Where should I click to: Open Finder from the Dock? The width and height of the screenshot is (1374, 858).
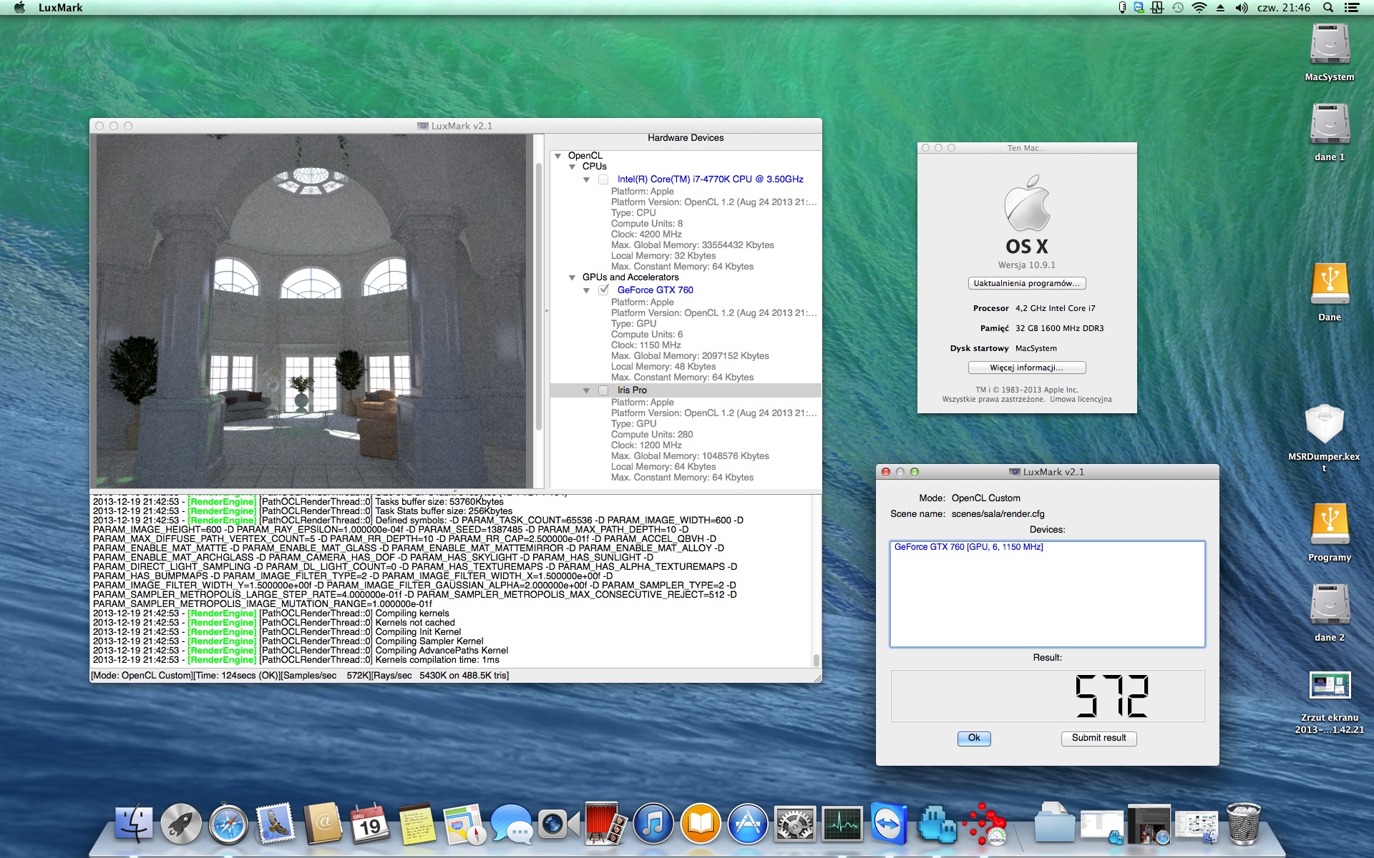(134, 824)
